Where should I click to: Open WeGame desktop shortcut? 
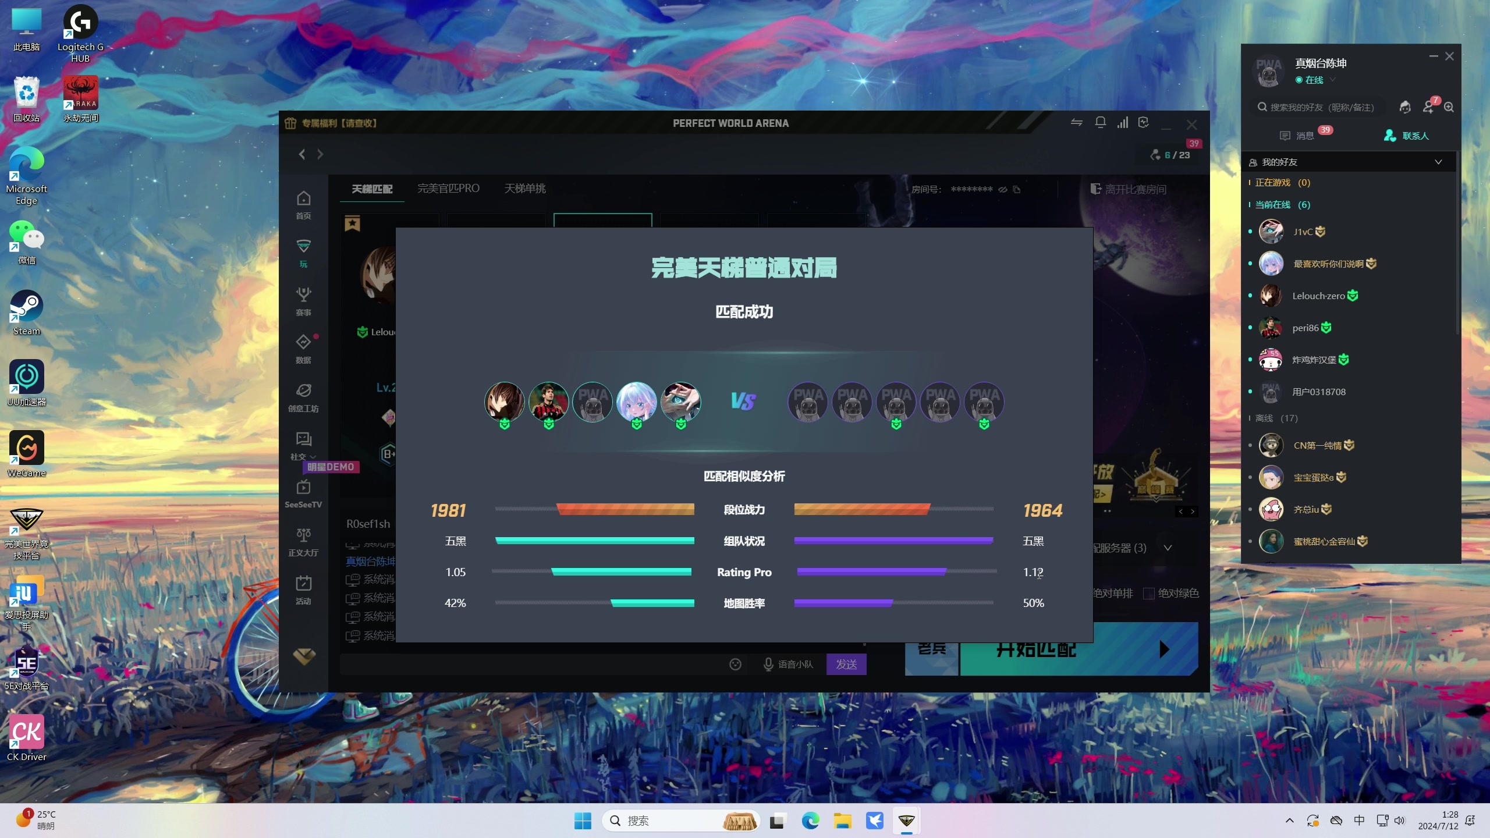coord(26,454)
